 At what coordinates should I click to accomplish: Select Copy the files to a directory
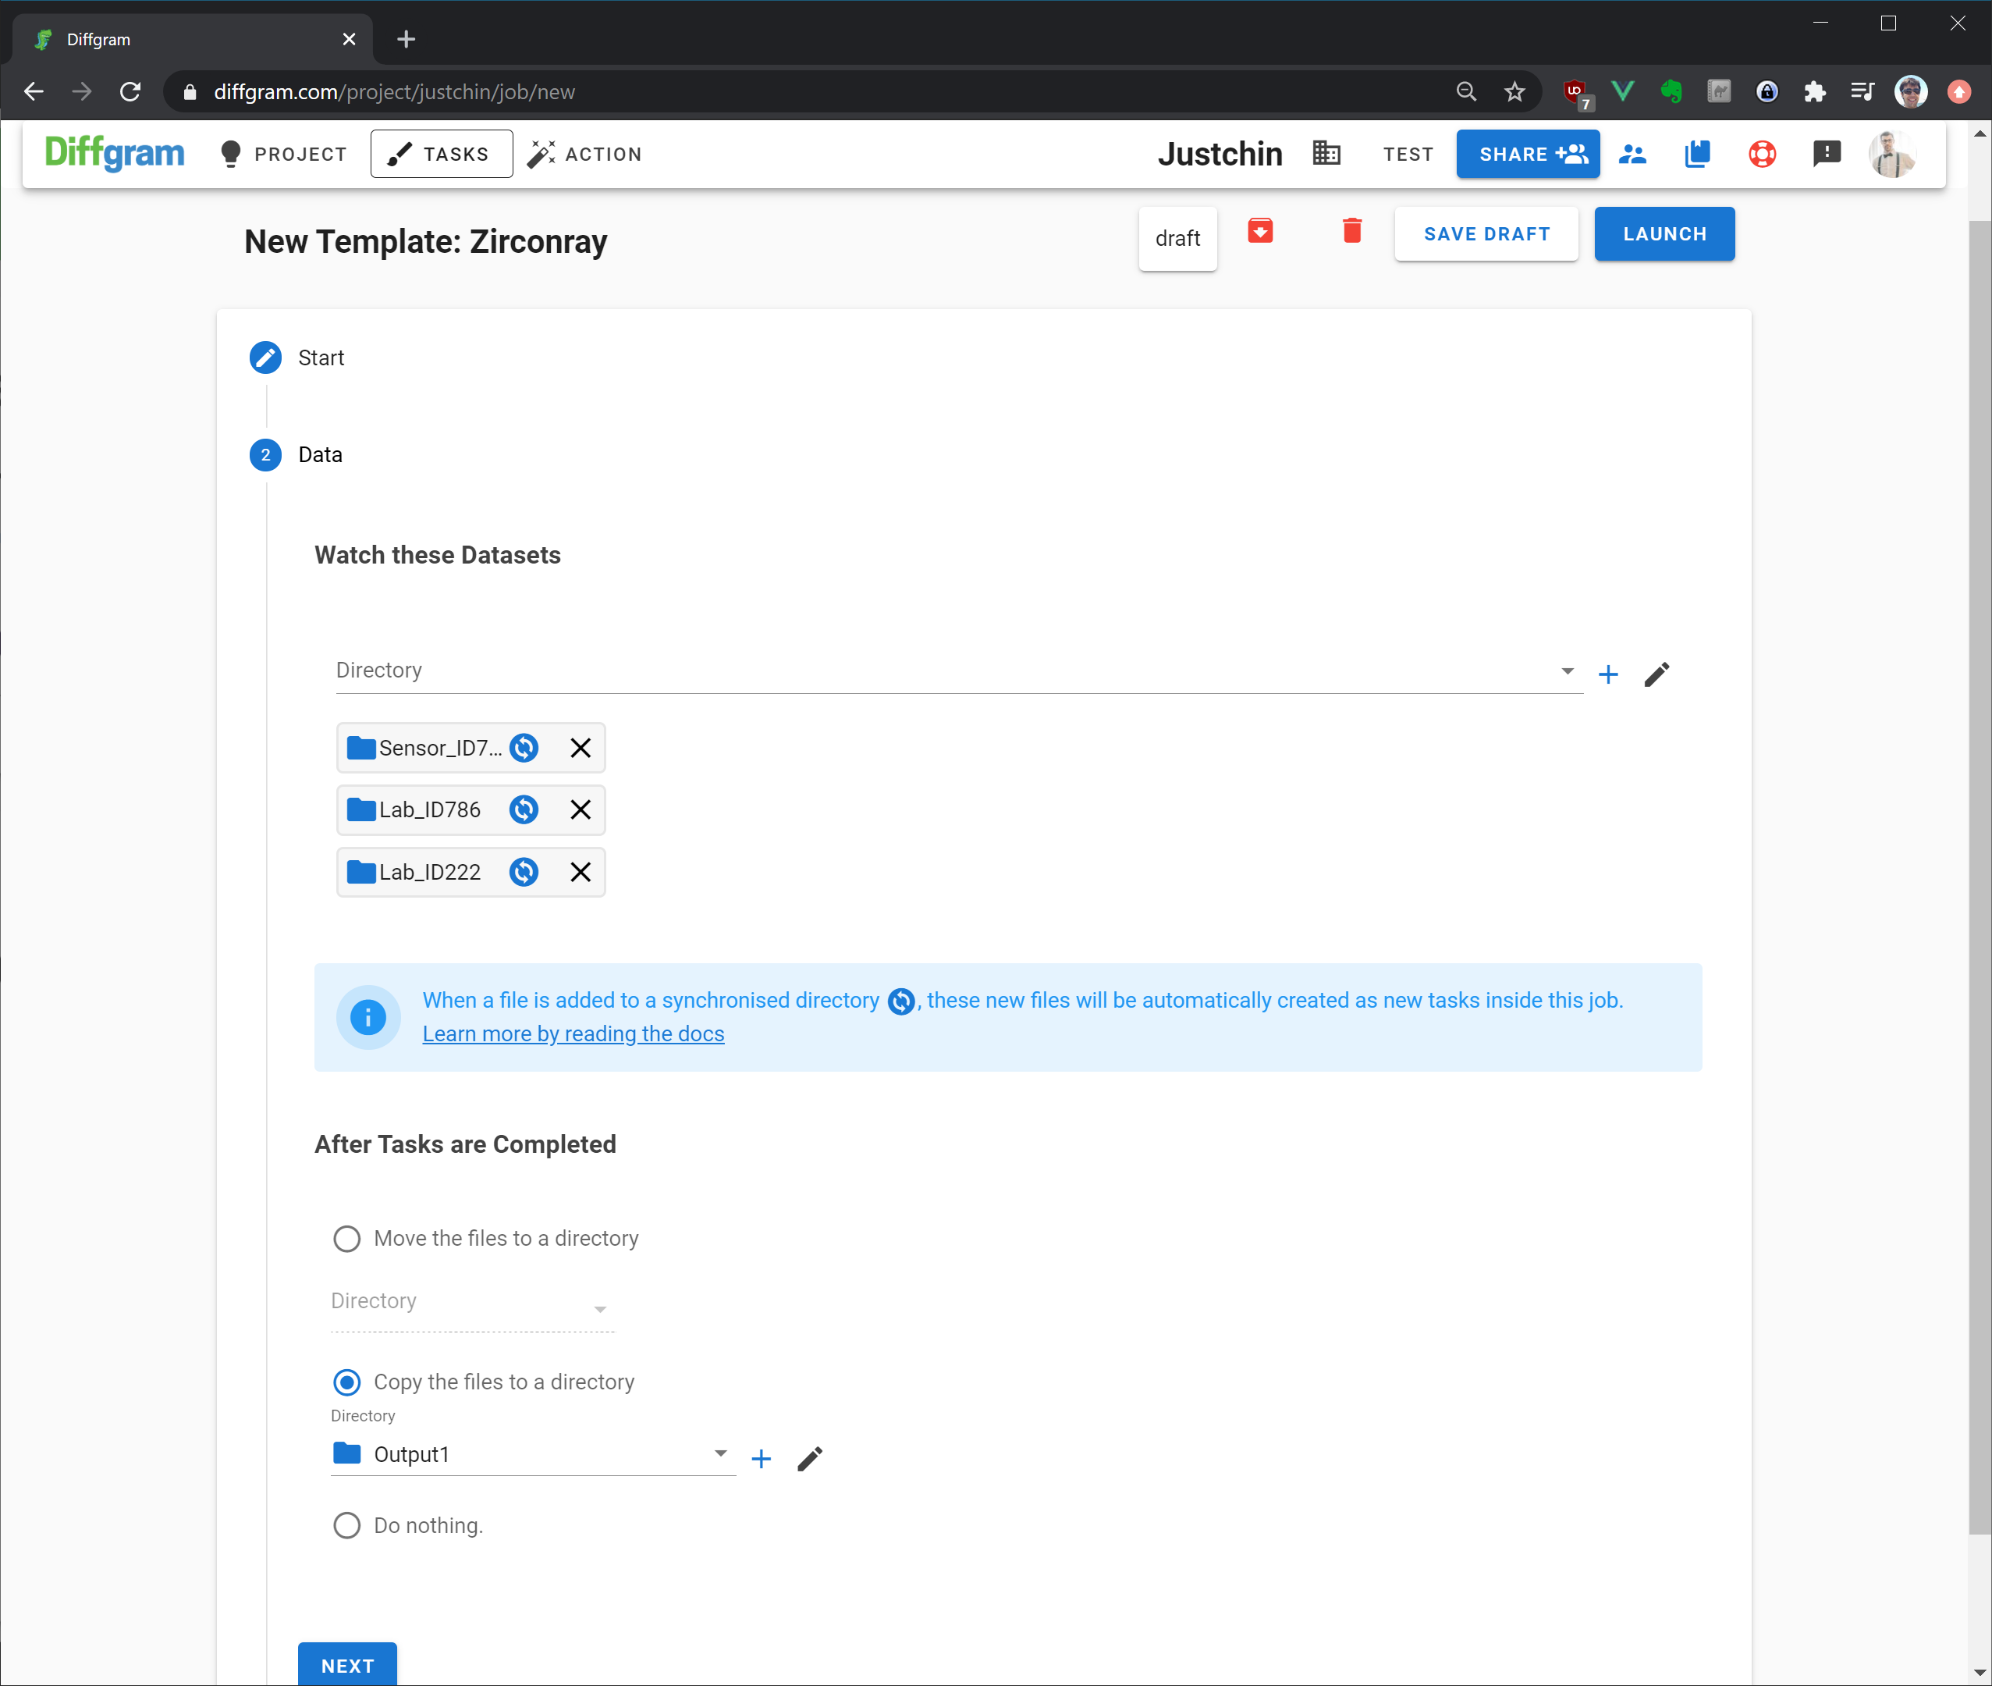[346, 1382]
